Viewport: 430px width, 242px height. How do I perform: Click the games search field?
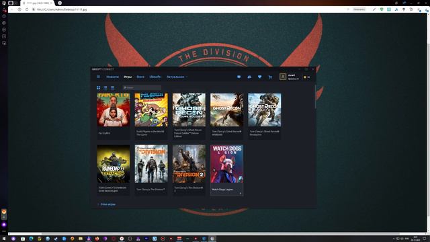coord(142,87)
